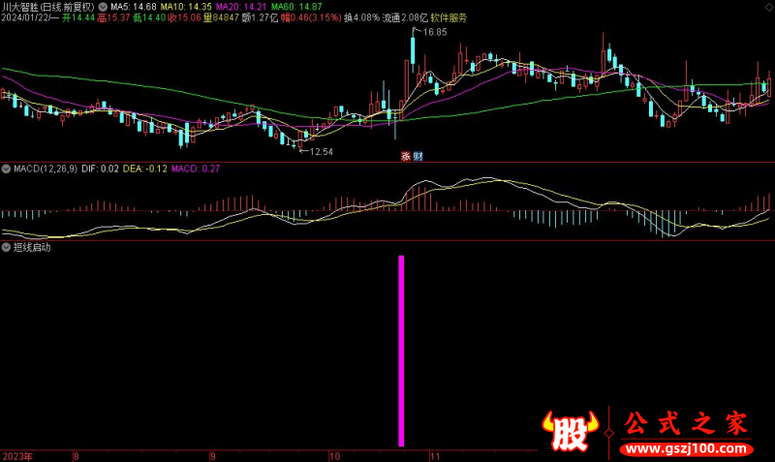Select the stock title 川大智胜(日线 前复权)

(47, 7)
